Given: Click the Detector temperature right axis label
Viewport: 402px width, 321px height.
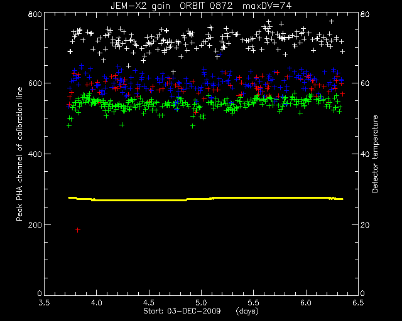Looking at the screenshot, I should (x=375, y=154).
